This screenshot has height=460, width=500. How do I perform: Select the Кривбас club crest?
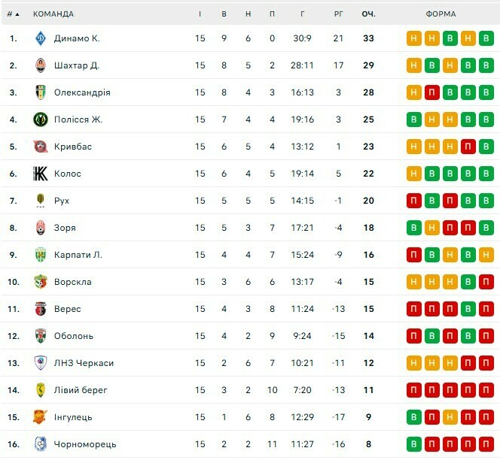pos(41,147)
